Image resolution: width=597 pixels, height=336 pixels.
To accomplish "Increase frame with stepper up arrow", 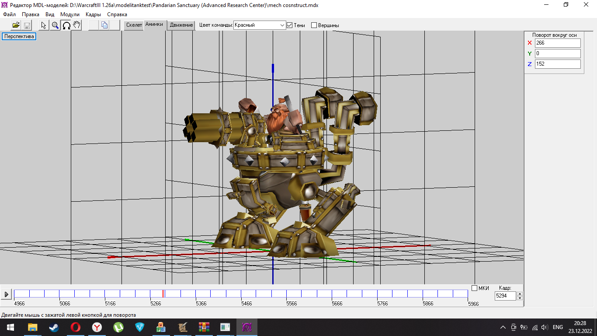I will click(x=520, y=294).
